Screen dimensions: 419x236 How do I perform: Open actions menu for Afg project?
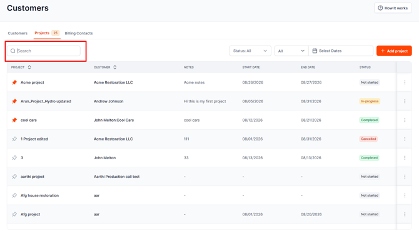point(405,214)
